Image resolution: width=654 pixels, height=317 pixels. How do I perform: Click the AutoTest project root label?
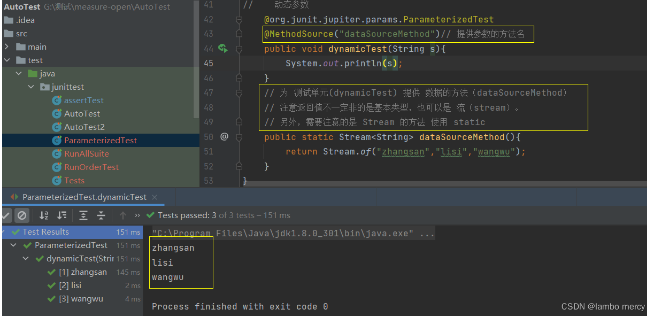[x=22, y=7]
